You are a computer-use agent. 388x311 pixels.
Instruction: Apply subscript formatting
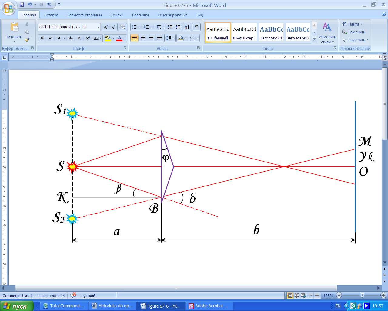pyautogui.click(x=79, y=38)
